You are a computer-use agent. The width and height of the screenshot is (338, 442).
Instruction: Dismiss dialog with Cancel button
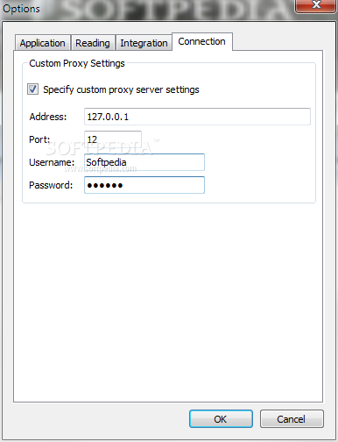coord(292,419)
